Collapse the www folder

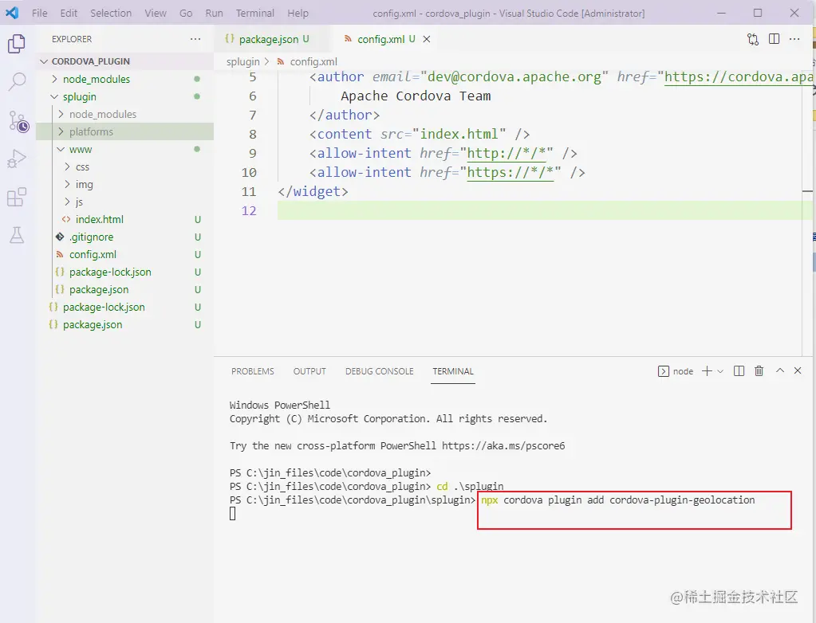pos(125,149)
